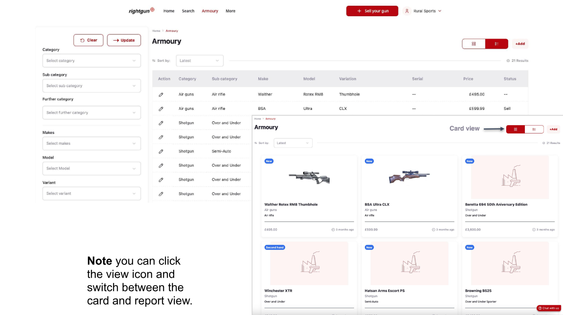Select the list view icon in report page
Viewport: 563px width, 315px height.
[x=496, y=44]
